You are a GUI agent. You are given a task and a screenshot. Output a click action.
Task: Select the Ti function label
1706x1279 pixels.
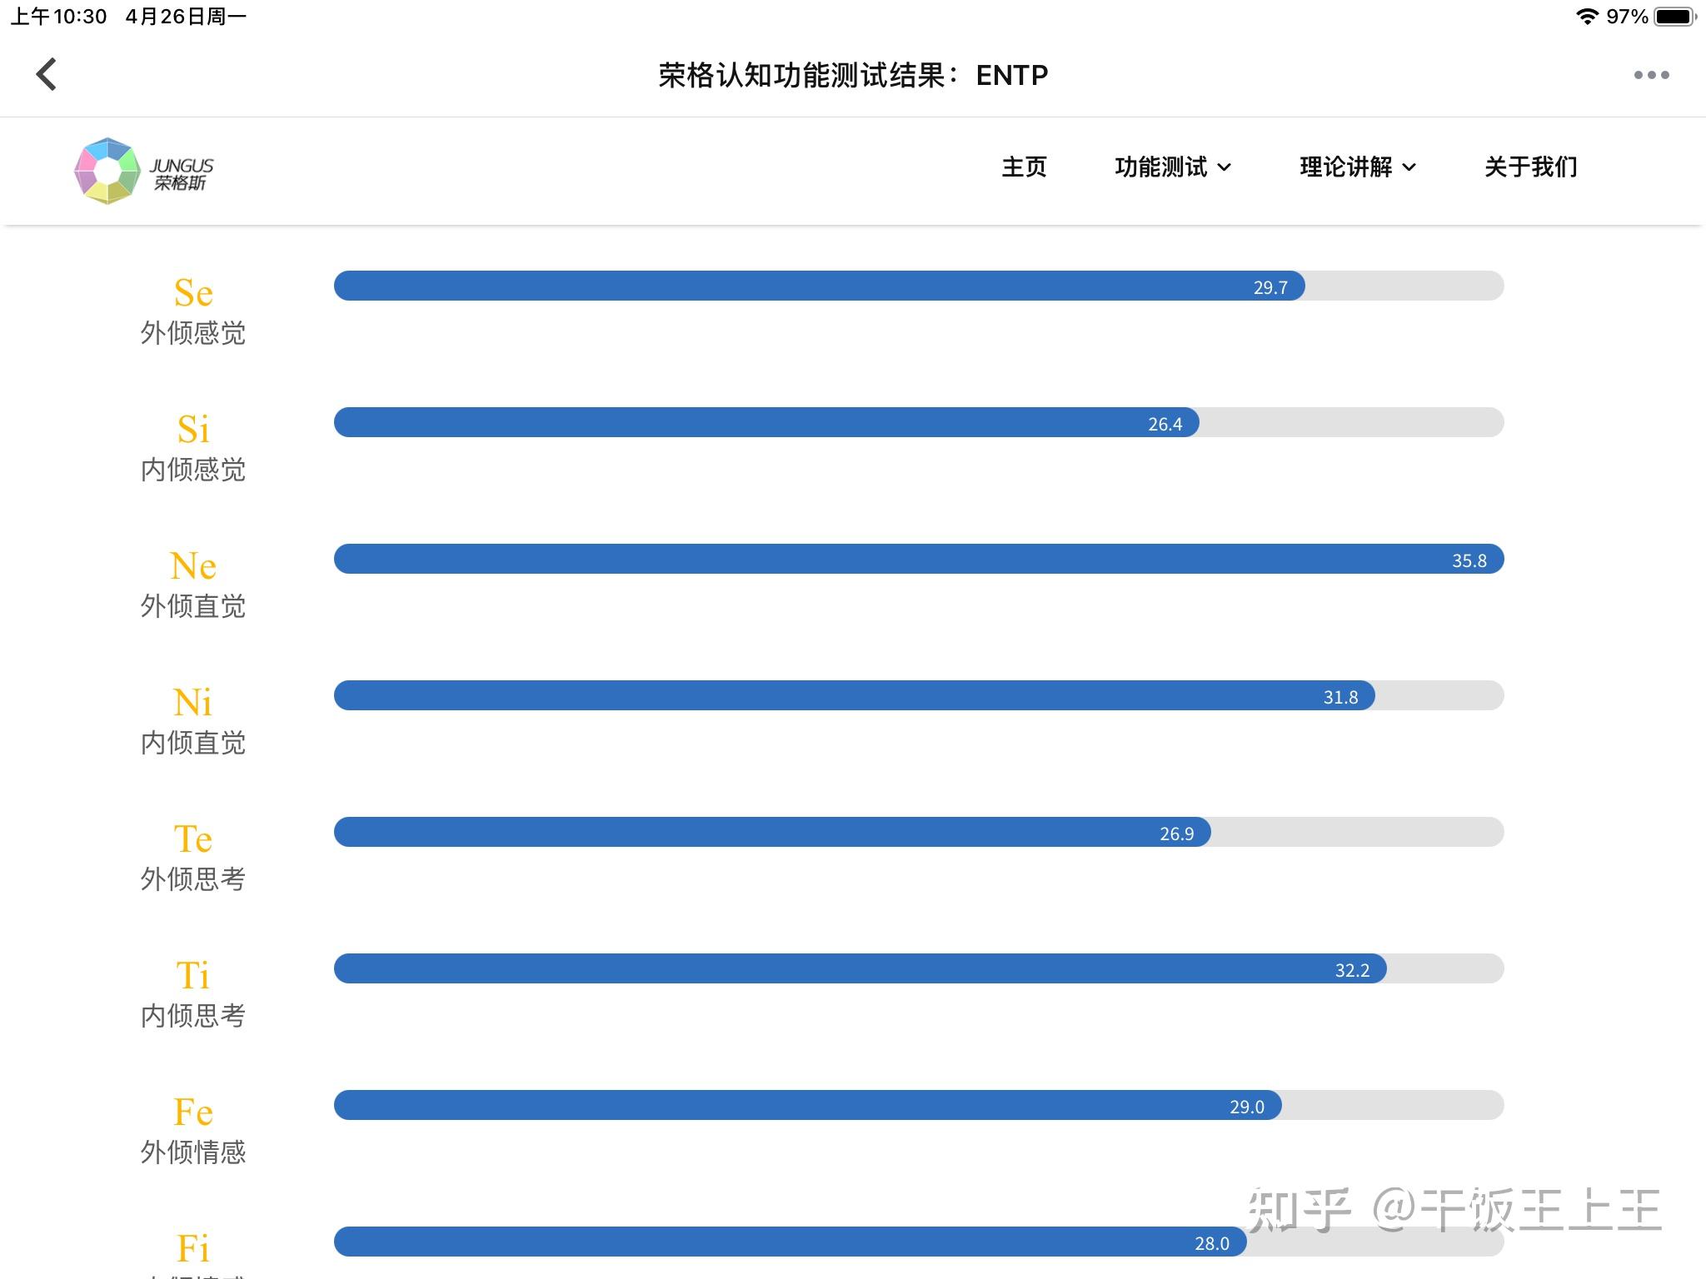[x=193, y=976]
